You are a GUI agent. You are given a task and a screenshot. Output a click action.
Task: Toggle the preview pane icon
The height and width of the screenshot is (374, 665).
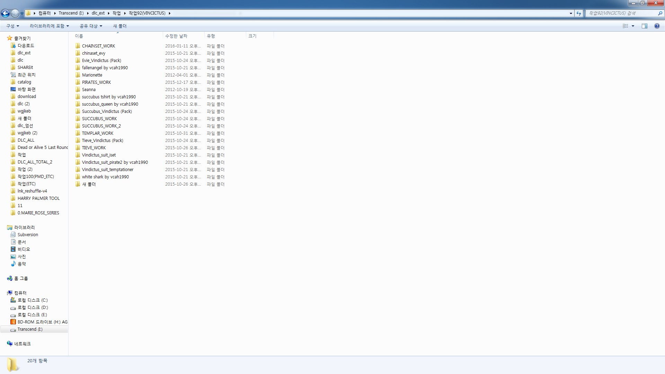tap(644, 26)
